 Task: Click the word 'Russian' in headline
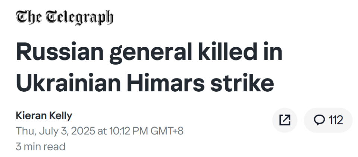[60, 52]
